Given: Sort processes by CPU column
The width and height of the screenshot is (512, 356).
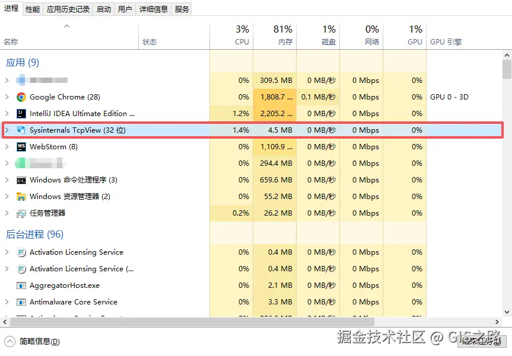Looking at the screenshot, I should [x=231, y=36].
